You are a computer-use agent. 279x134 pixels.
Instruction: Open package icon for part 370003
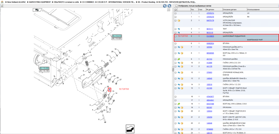pyautogui.click(x=182, y=73)
